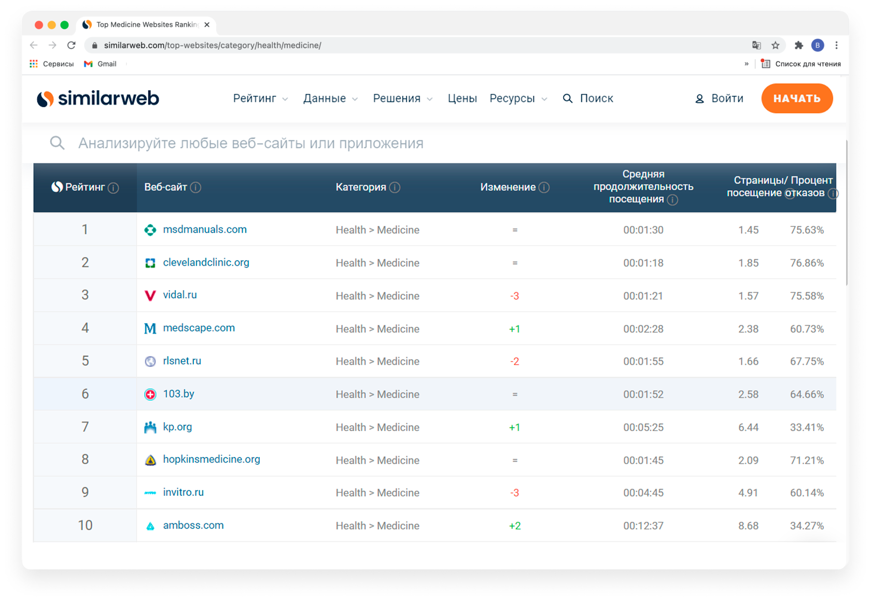Open hopkinsmedicine.org link
Viewport: 871px width, 601px height.
point(212,460)
